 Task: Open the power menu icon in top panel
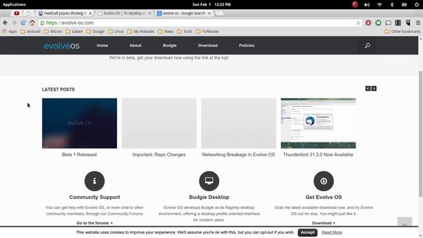[416, 5]
